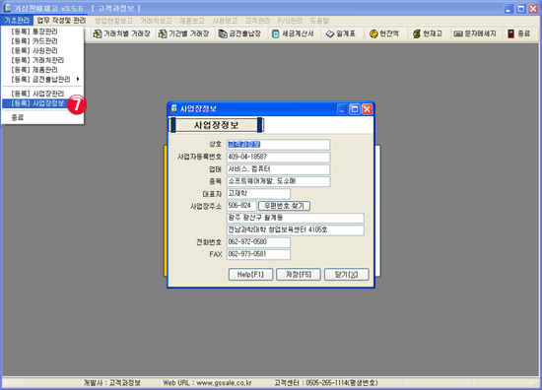
Task: Click the FAX field 062-973-0581
Action: tap(258, 254)
